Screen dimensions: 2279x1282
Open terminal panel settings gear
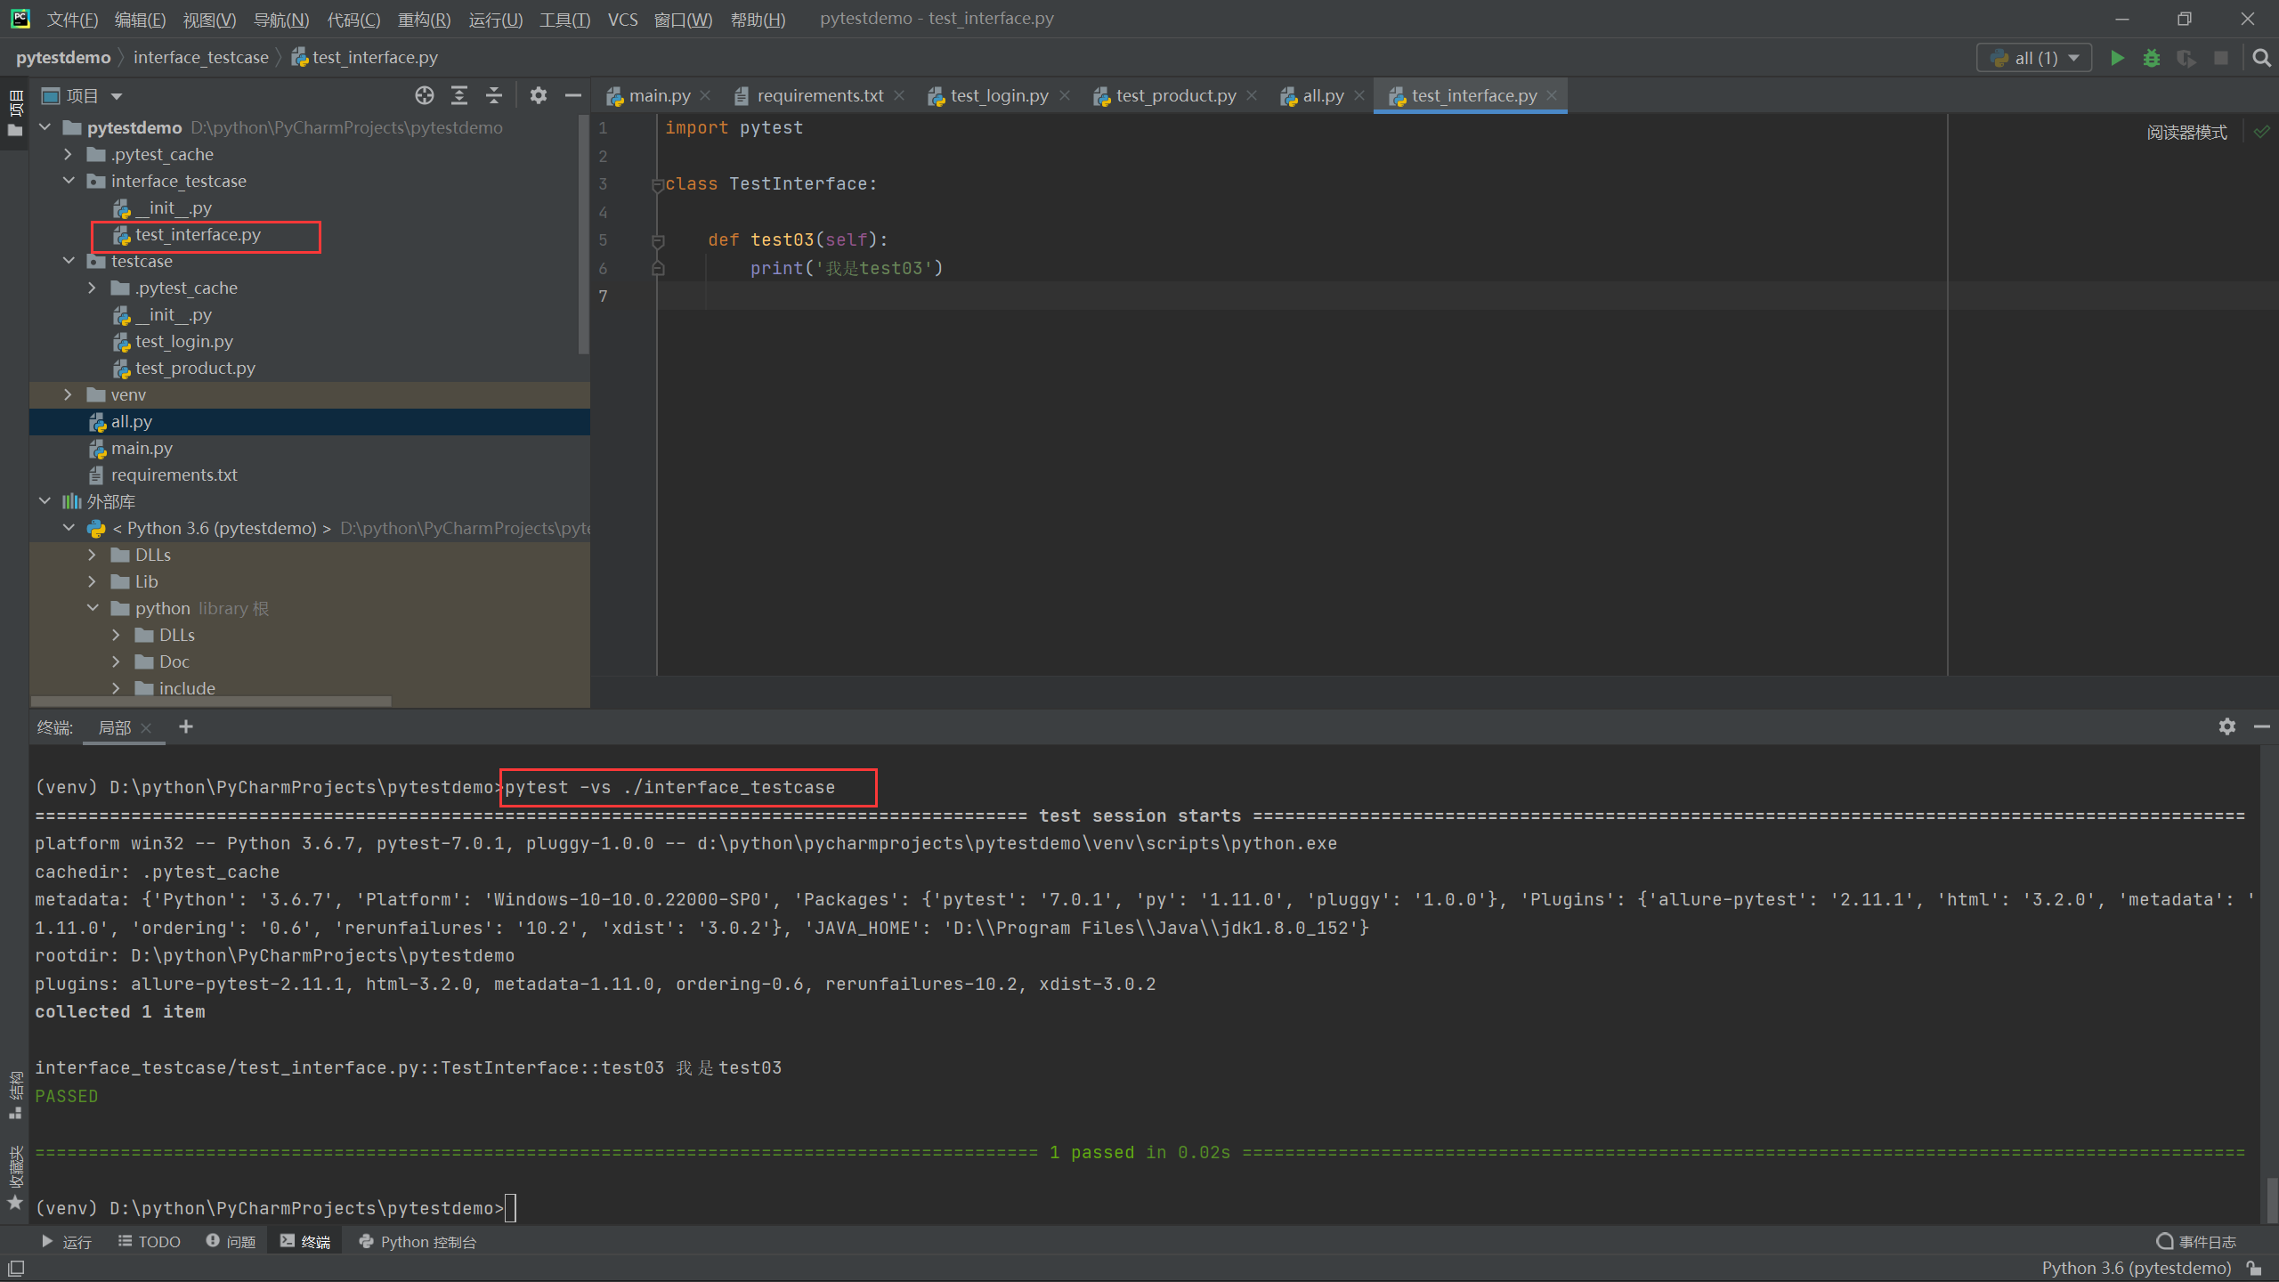click(2227, 726)
